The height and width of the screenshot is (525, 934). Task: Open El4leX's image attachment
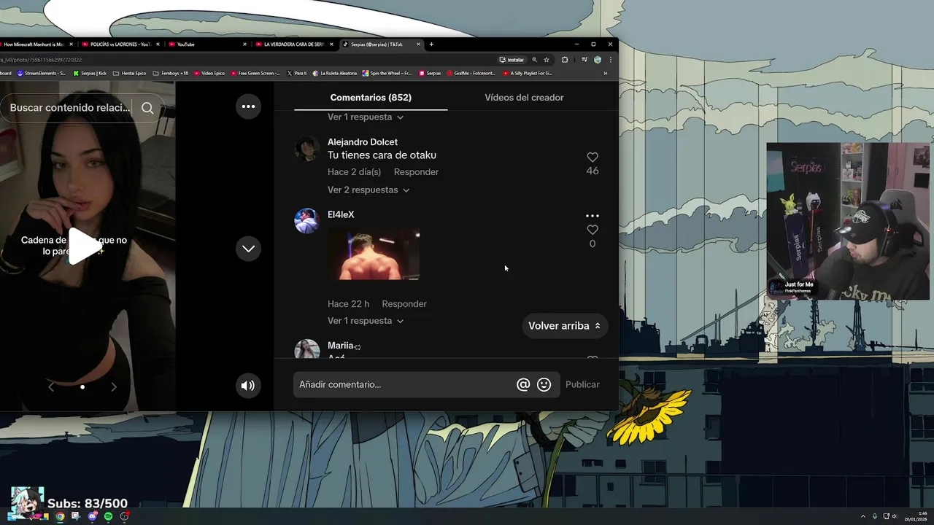click(374, 255)
